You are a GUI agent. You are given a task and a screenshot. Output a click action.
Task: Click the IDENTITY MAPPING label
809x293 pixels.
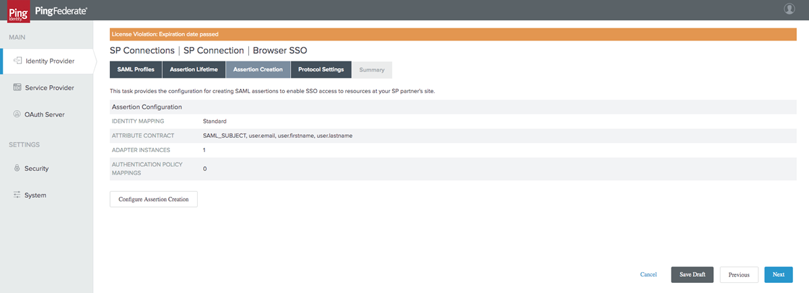point(138,122)
